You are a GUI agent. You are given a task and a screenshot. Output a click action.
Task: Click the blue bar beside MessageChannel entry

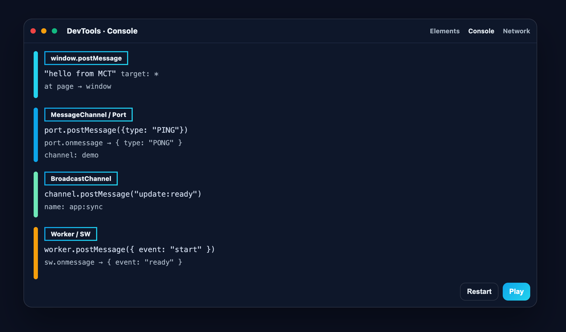[36, 135]
